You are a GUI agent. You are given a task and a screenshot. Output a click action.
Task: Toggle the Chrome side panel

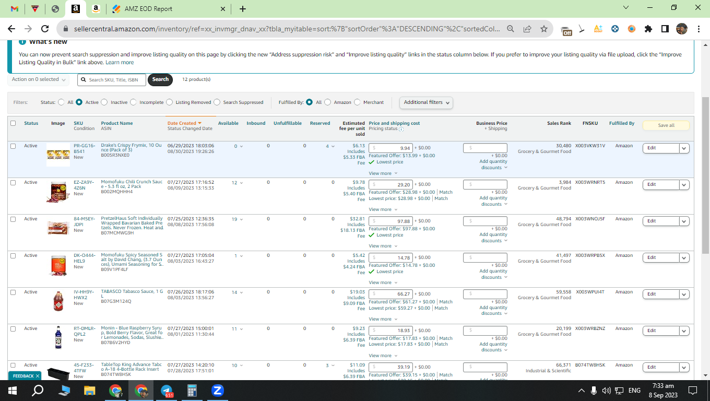pos(665,29)
